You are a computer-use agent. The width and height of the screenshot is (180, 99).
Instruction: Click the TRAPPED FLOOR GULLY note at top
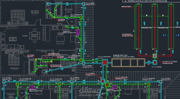pyautogui.click(x=146, y=1)
